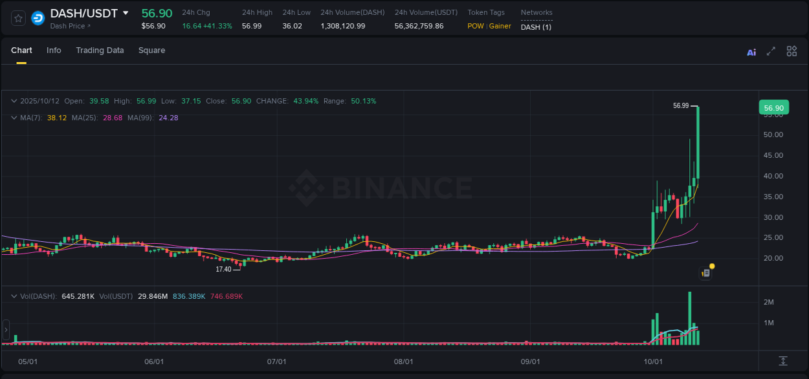Open fullscreen chart view via diagonal arrows icon
Screen dimensions: 809x379
[771, 51]
